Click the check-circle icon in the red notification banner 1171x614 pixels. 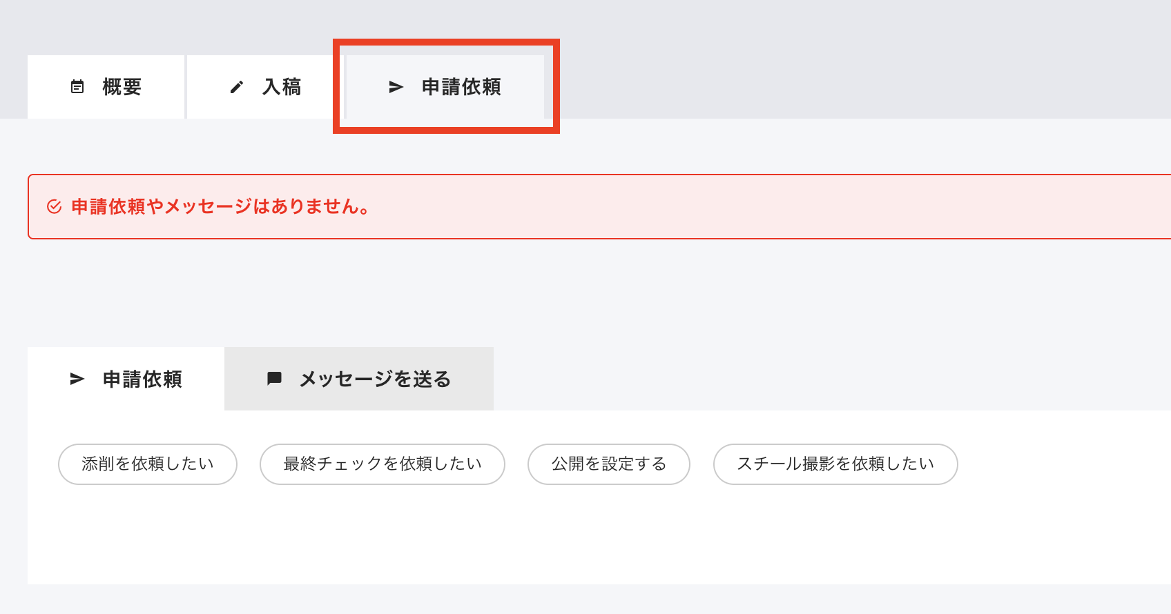54,207
